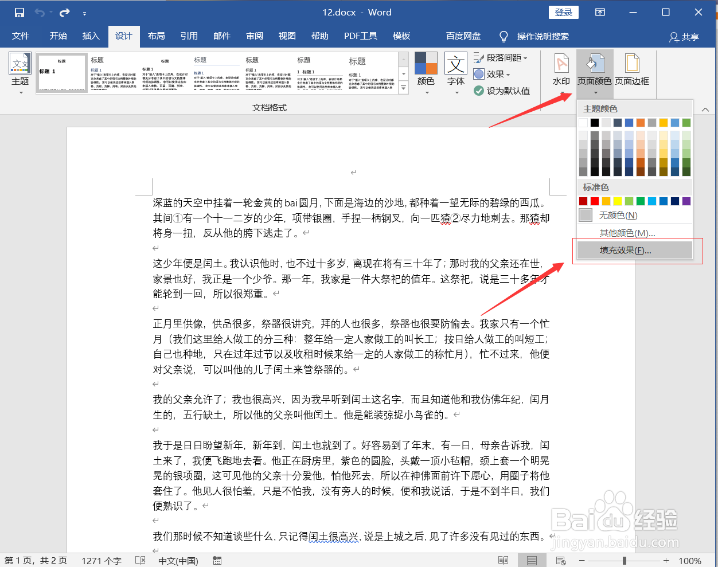718x567 pixels.
Task: Click the 登录 sign-in button
Action: tap(564, 13)
